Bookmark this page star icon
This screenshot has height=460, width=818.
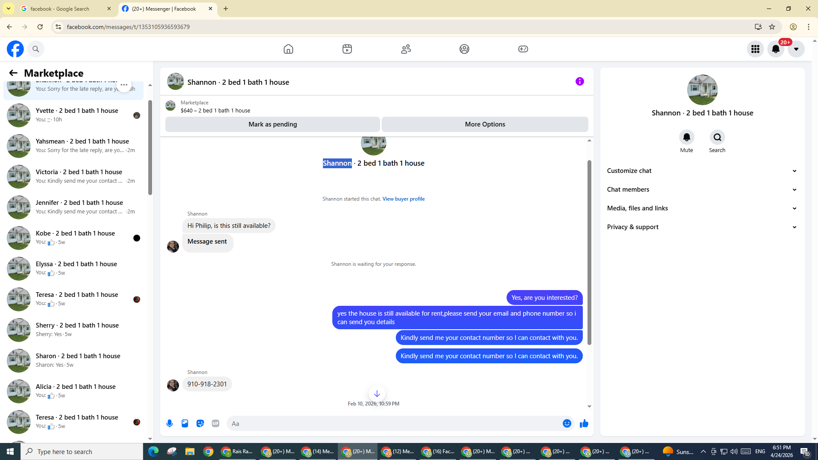(772, 27)
